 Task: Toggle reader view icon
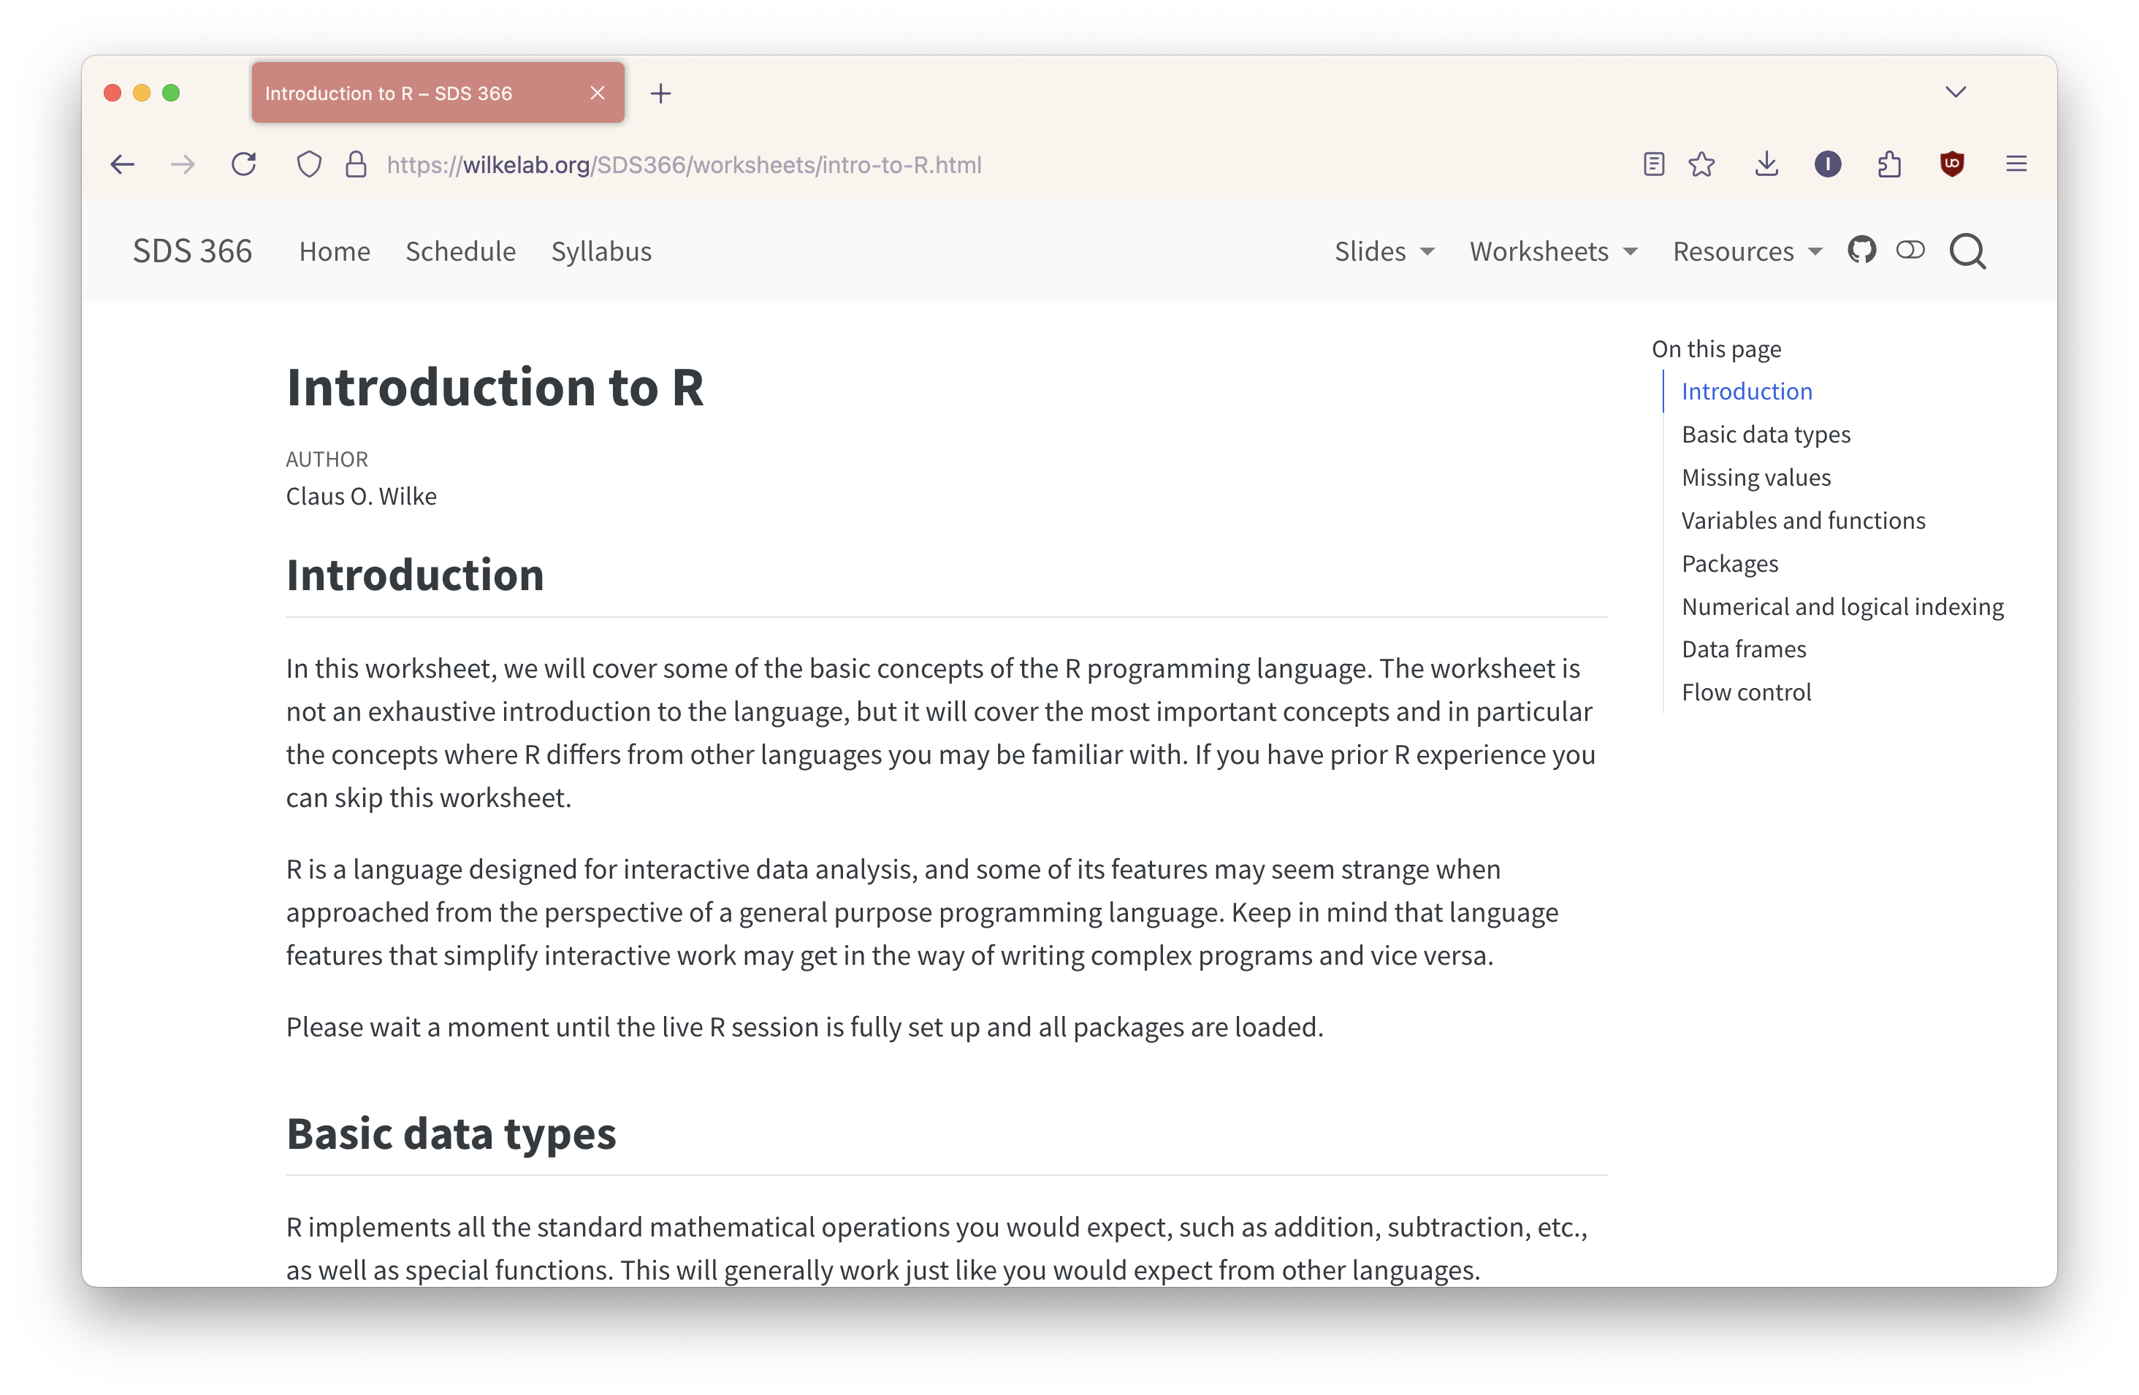[1652, 164]
